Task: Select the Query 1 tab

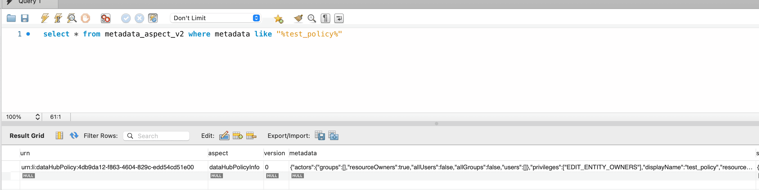Action: [x=30, y=2]
